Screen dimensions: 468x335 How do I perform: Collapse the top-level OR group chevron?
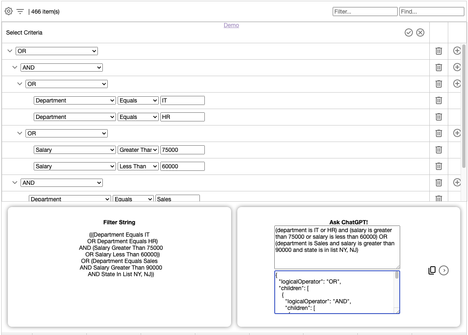coord(10,51)
